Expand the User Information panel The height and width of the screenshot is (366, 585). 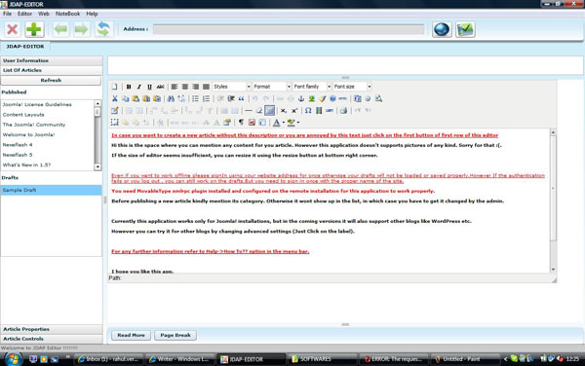point(52,60)
